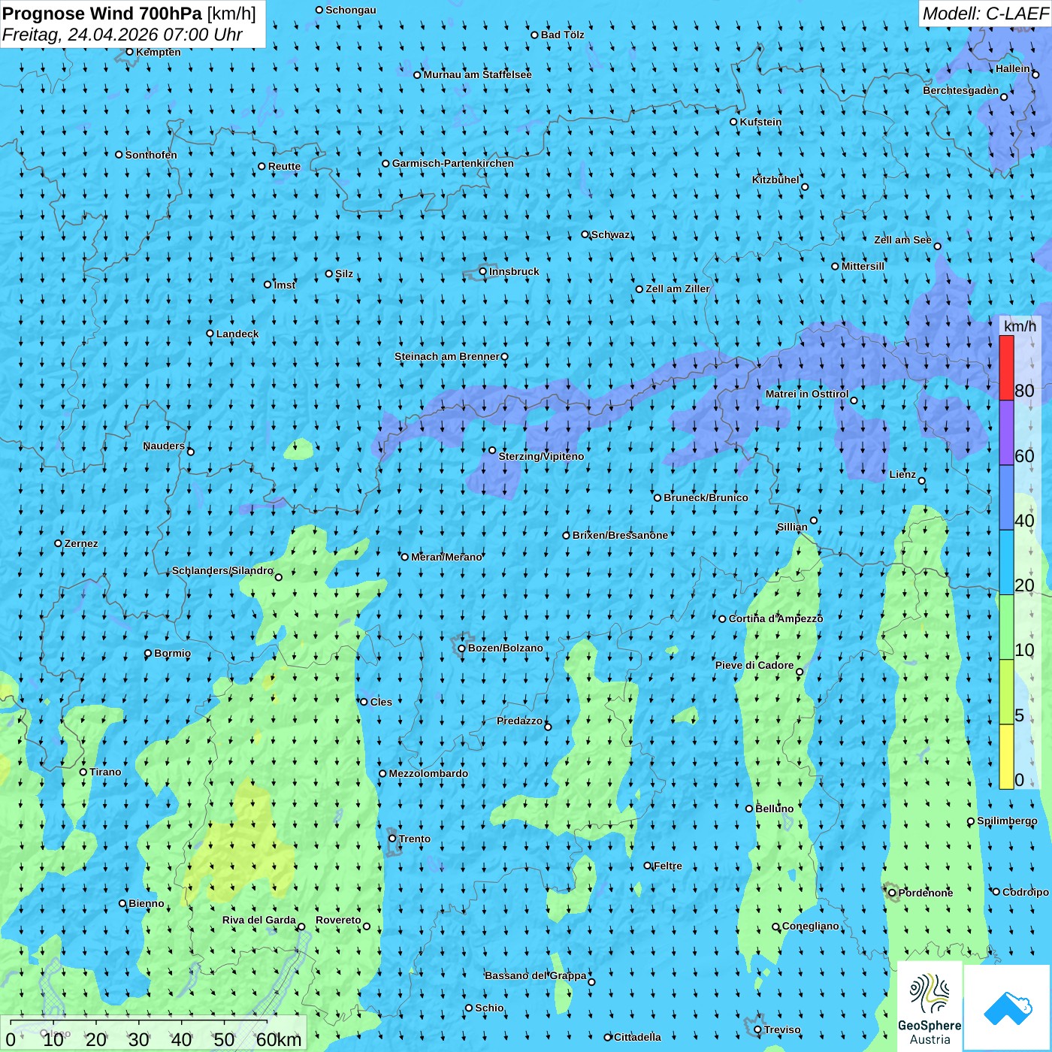Click the GeoSphere Austria logo
1052x1052 pixels.
pos(930,1007)
